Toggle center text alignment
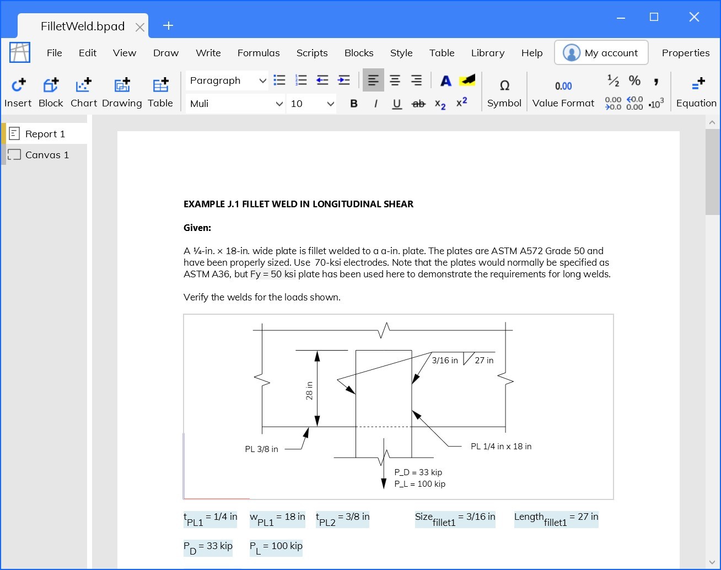The height and width of the screenshot is (570, 721). click(x=395, y=80)
